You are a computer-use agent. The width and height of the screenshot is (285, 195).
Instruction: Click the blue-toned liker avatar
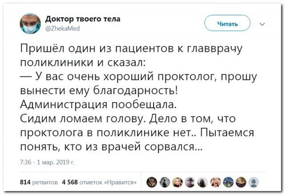pos(229,181)
